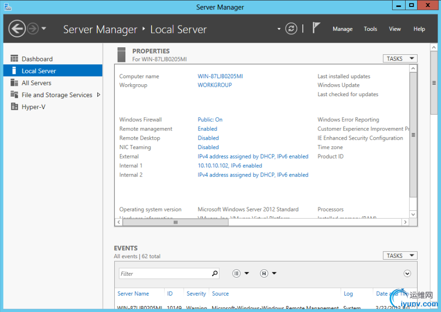Click the forward navigation arrow
Image resolution: width=441 pixels, height=312 pixels.
click(33, 29)
